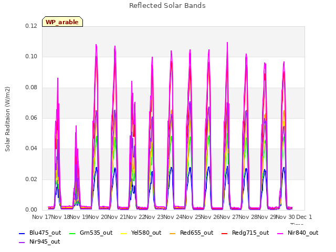Screen dimensions: 336x252
Task: Click the 0.12 y-axis tick label
Action: (x=31, y=26)
